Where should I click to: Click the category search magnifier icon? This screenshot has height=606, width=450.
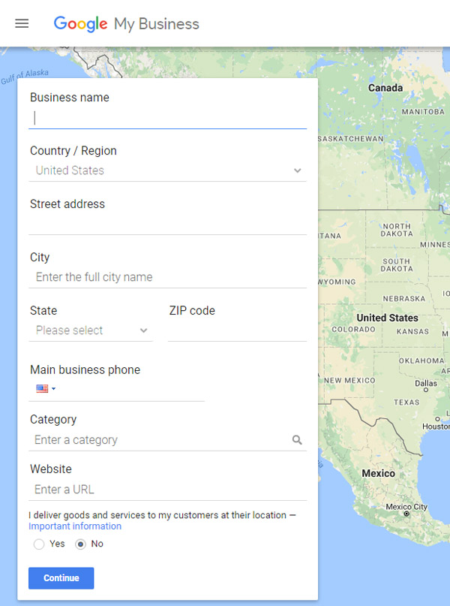(x=297, y=440)
